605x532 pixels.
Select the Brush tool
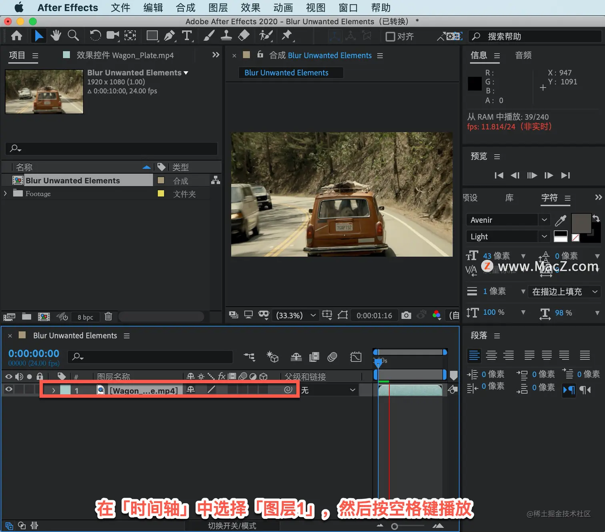[x=208, y=36]
